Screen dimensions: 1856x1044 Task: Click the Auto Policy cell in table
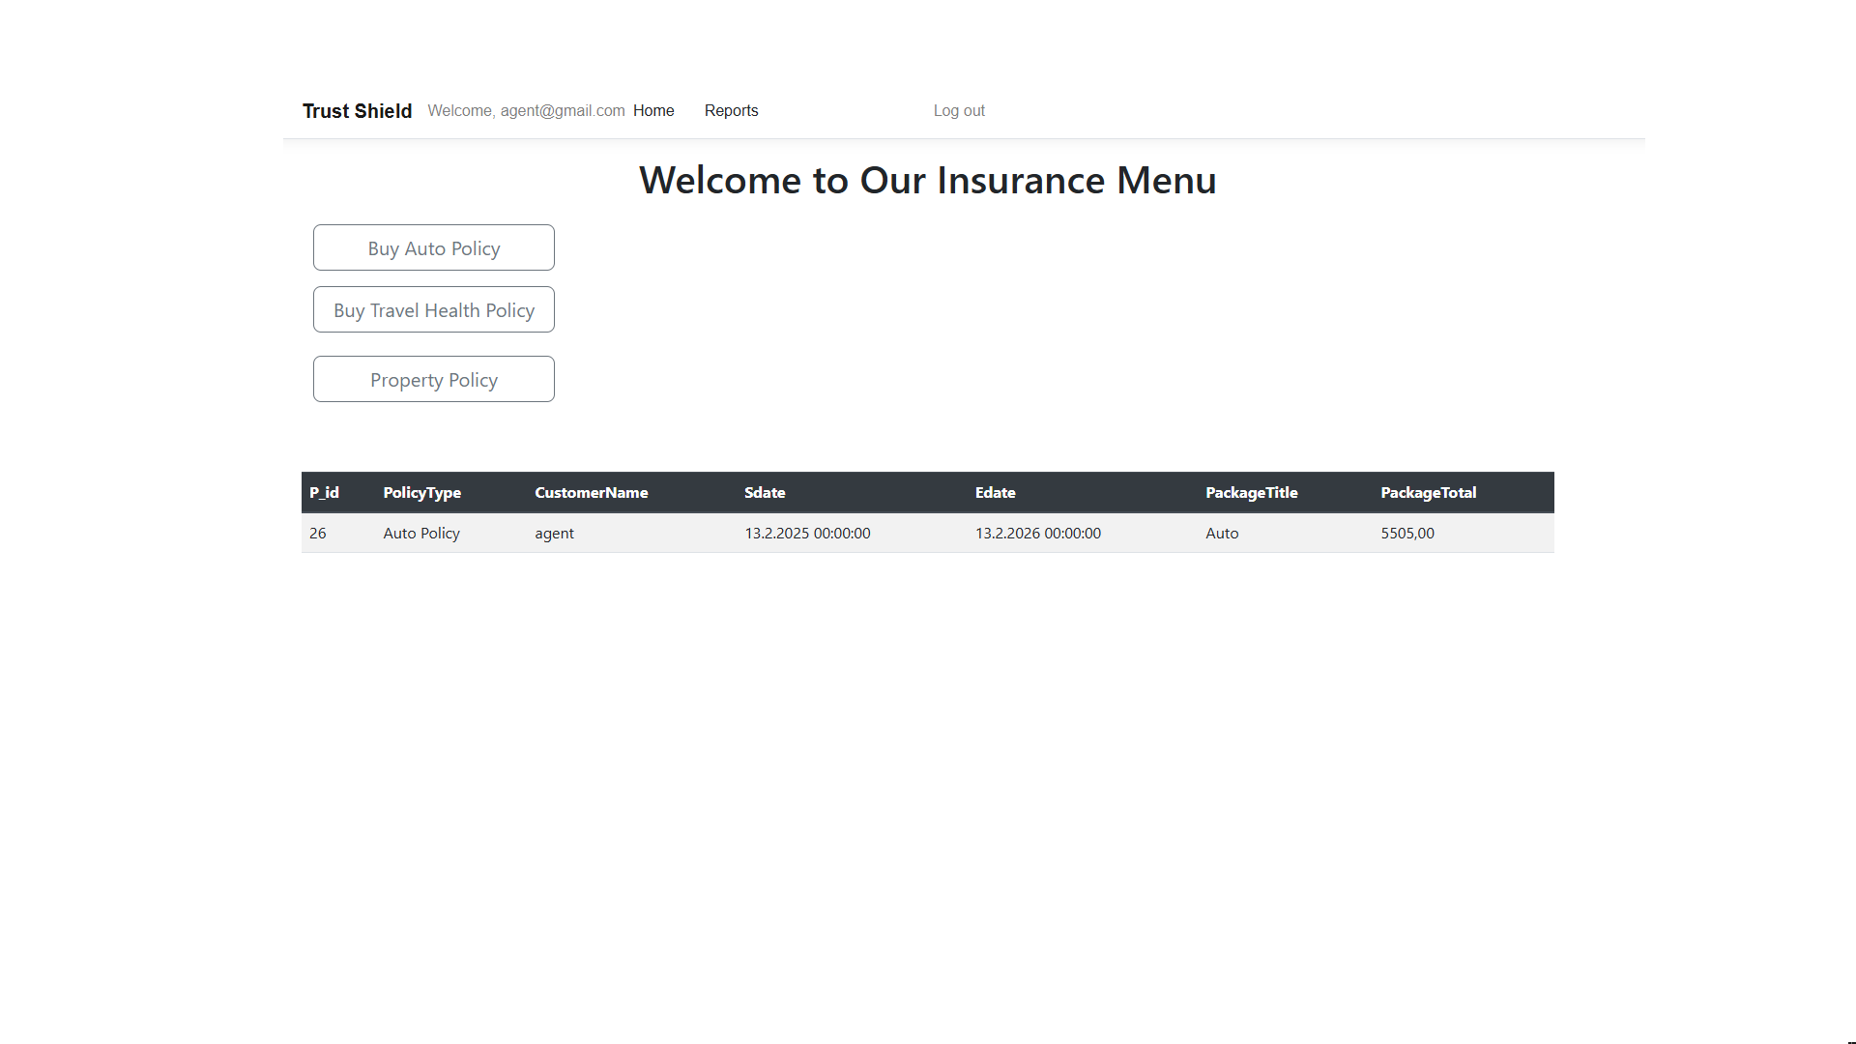(x=421, y=534)
